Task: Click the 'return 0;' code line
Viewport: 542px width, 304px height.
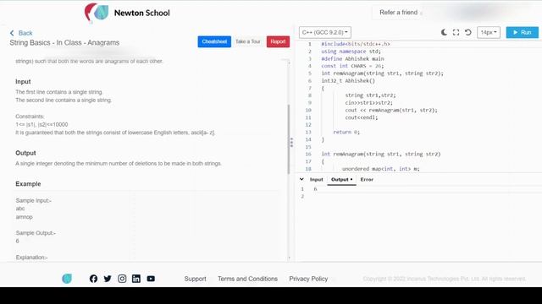Action: click(346, 132)
